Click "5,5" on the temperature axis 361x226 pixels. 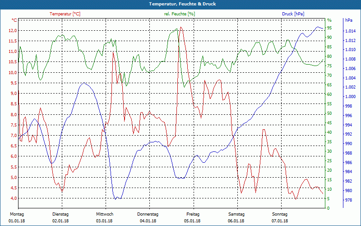pos(14,167)
